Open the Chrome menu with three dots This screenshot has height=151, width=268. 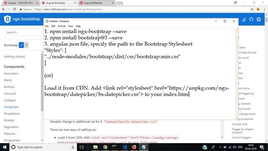264,9
